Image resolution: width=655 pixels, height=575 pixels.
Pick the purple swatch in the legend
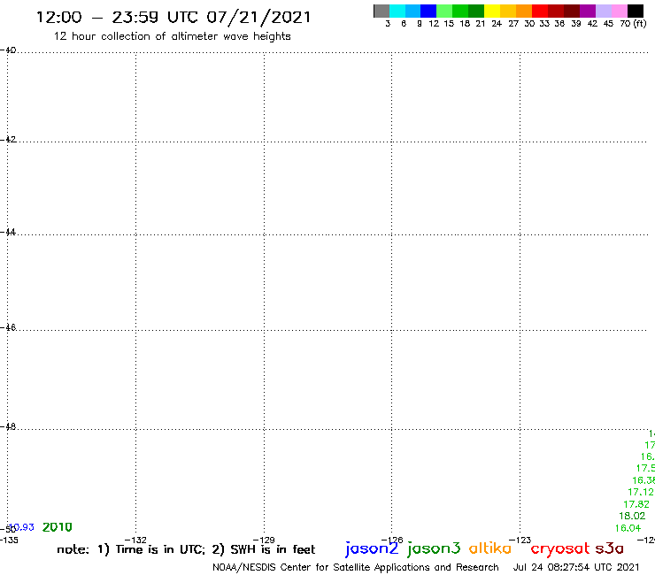[588, 11]
